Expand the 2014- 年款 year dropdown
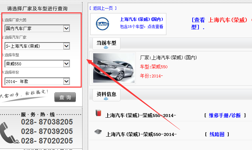The height and width of the screenshot is (150, 252). click(37, 81)
